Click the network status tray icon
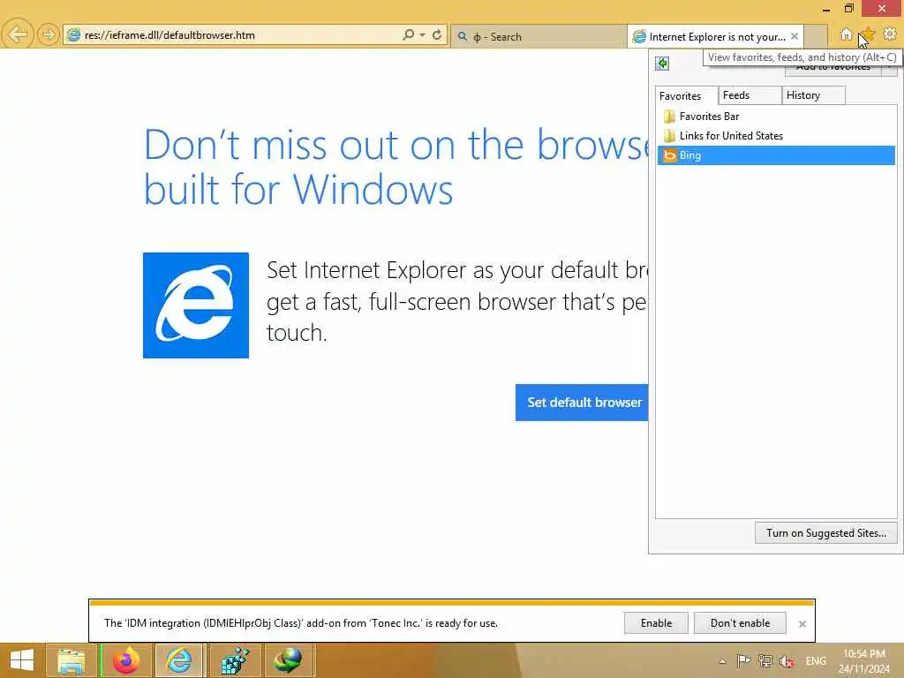Image resolution: width=904 pixels, height=678 pixels. point(765,661)
